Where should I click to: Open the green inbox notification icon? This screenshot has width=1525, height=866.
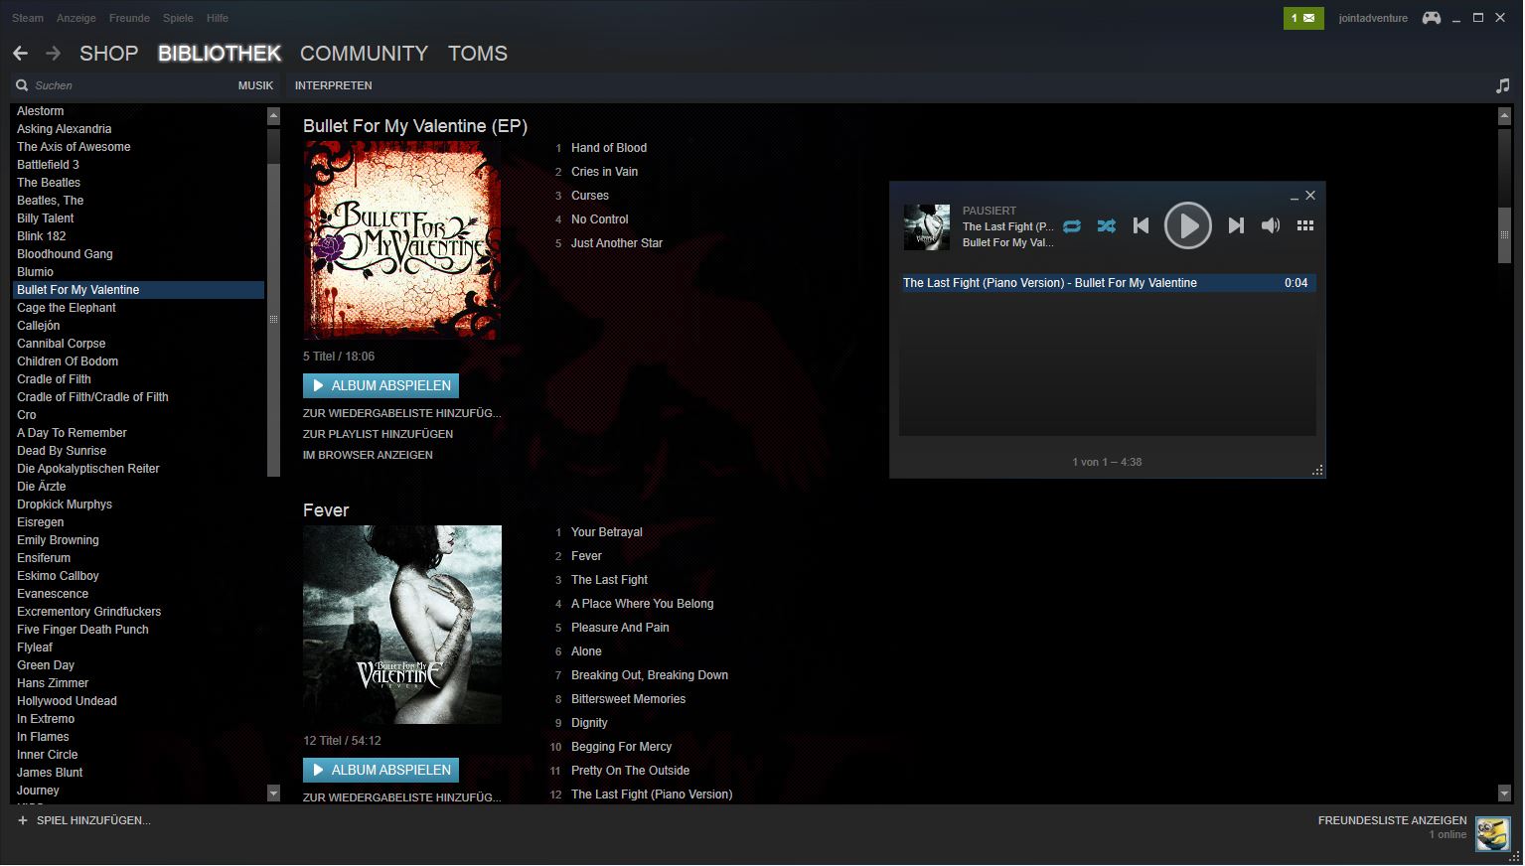point(1303,18)
